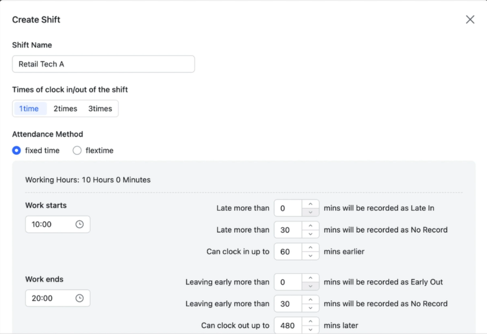The image size is (487, 334).
Task: Click the Shift Name input field
Action: coord(103,64)
